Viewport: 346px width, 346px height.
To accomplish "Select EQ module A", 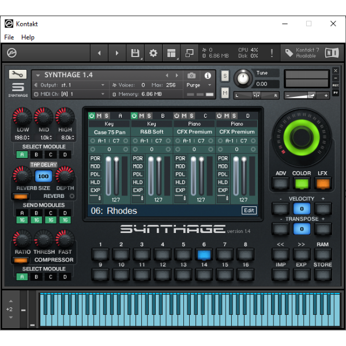I will (22, 155).
